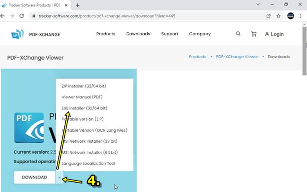Close the Tracker Software Products tab
The height and width of the screenshot is (192, 307).
(66, 5)
